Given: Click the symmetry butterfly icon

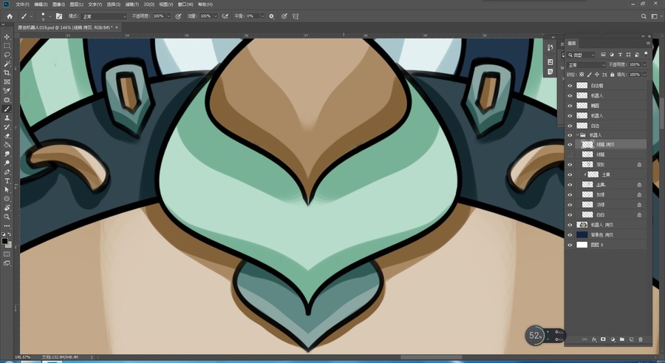Looking at the screenshot, I should point(296,16).
